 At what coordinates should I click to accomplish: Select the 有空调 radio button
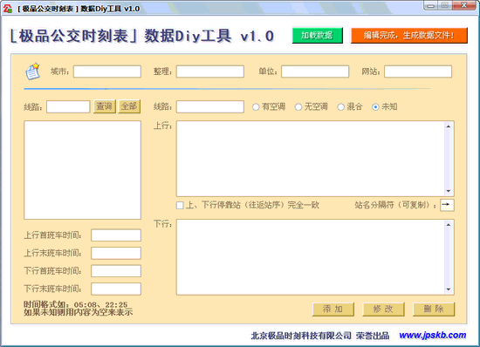(256, 107)
